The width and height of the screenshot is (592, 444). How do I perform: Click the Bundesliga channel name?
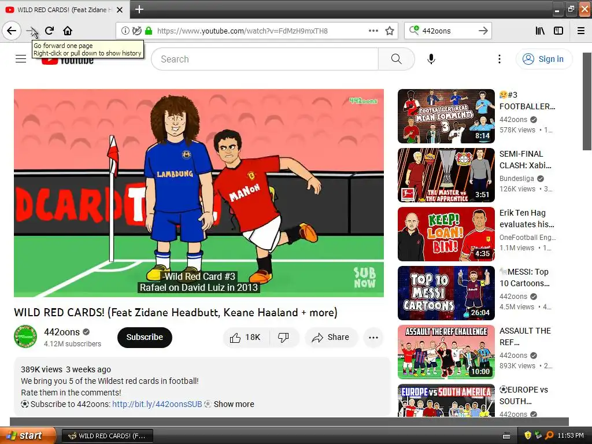(516, 179)
